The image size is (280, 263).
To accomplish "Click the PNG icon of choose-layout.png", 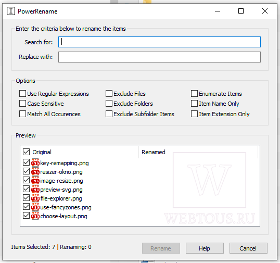I will (35, 216).
